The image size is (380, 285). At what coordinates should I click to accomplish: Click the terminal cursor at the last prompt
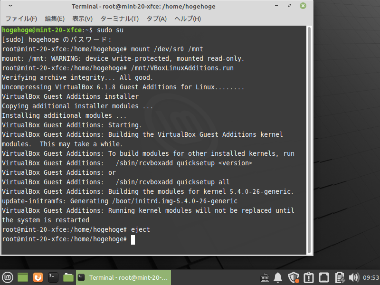point(133,240)
